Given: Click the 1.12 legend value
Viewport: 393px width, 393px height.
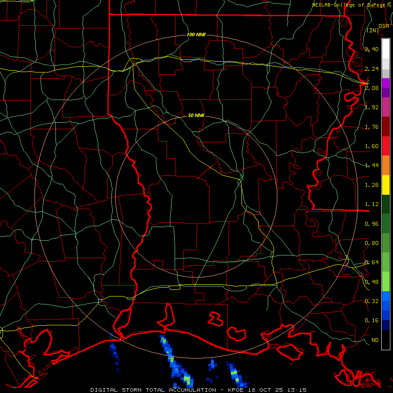Looking at the screenshot, I should pyautogui.click(x=372, y=204).
